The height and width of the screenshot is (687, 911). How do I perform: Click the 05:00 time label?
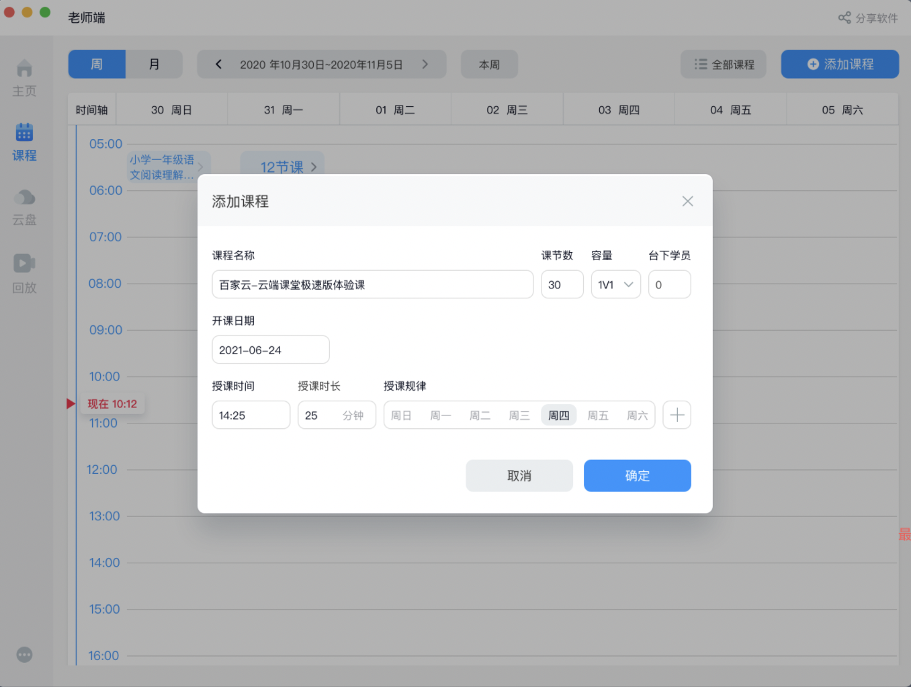tap(106, 144)
